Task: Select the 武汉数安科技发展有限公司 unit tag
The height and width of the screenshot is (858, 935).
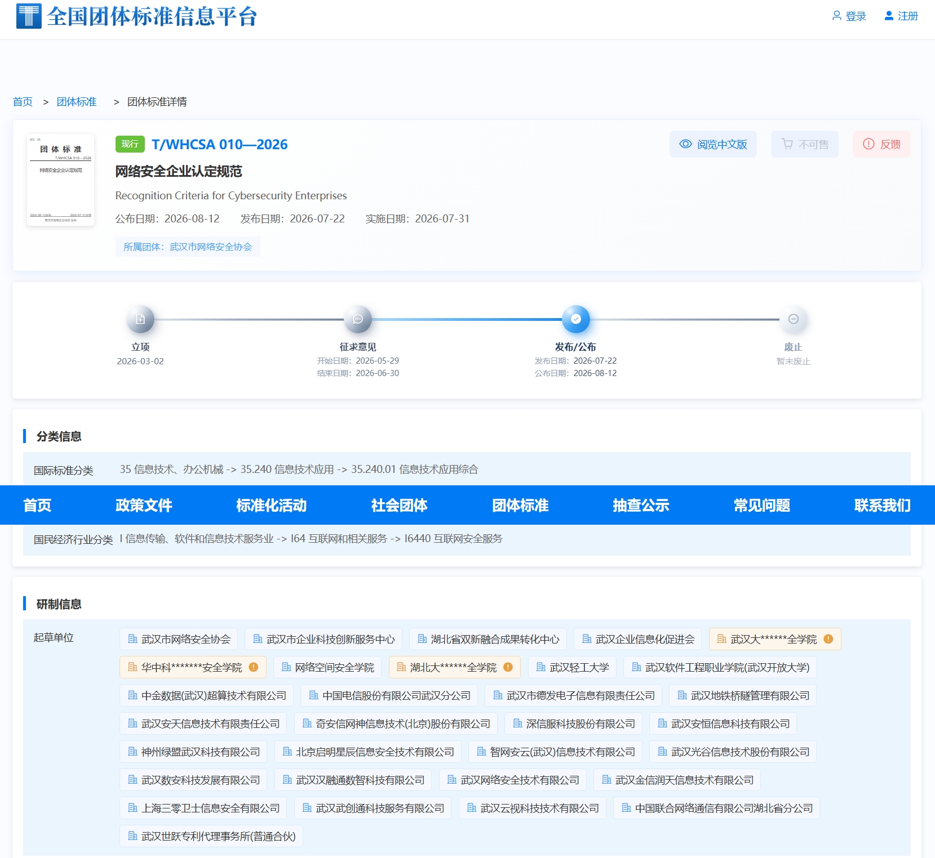Action: (193, 780)
